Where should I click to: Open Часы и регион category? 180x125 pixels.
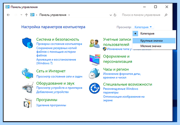pos(116,69)
